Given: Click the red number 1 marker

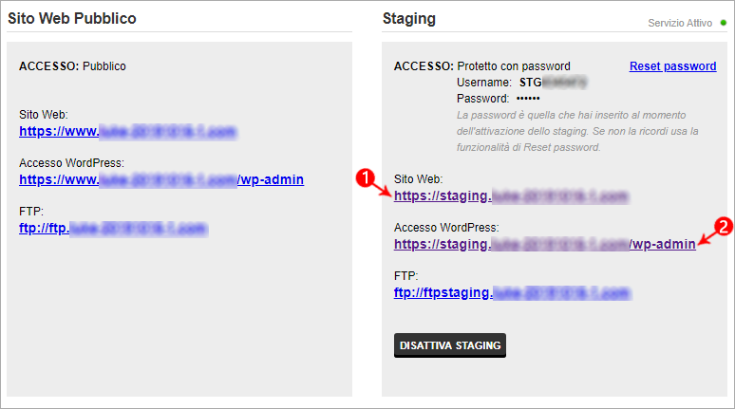Looking at the screenshot, I should pos(365,178).
